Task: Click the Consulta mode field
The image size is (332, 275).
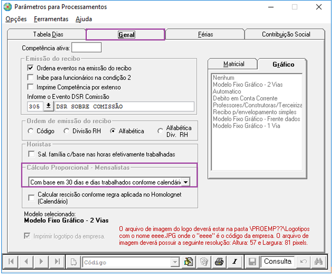Action: (277, 261)
